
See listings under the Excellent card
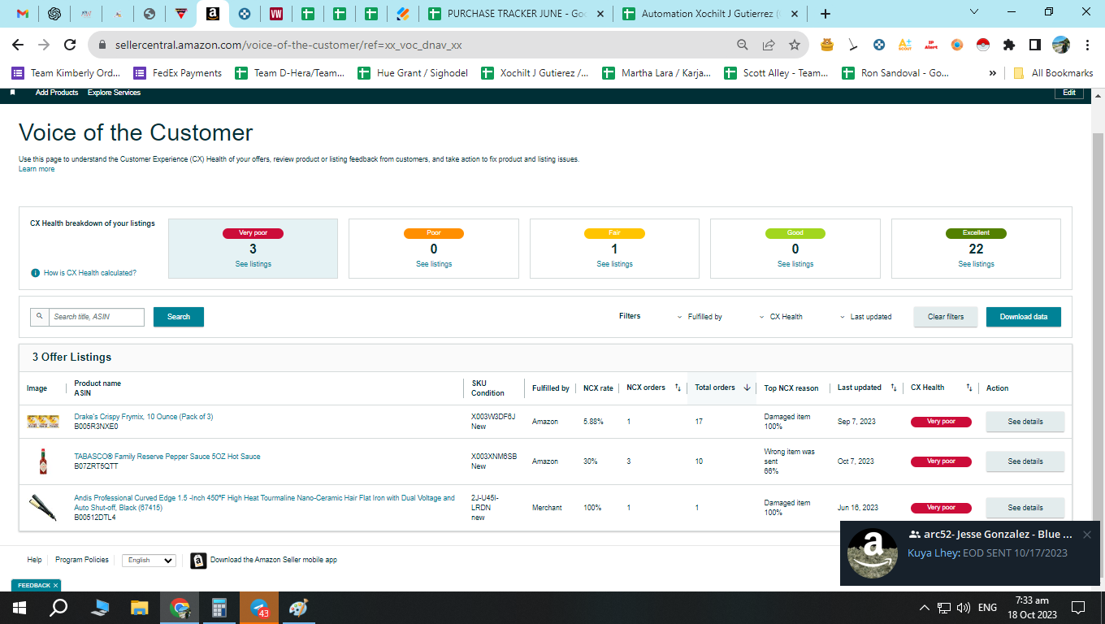click(x=976, y=264)
